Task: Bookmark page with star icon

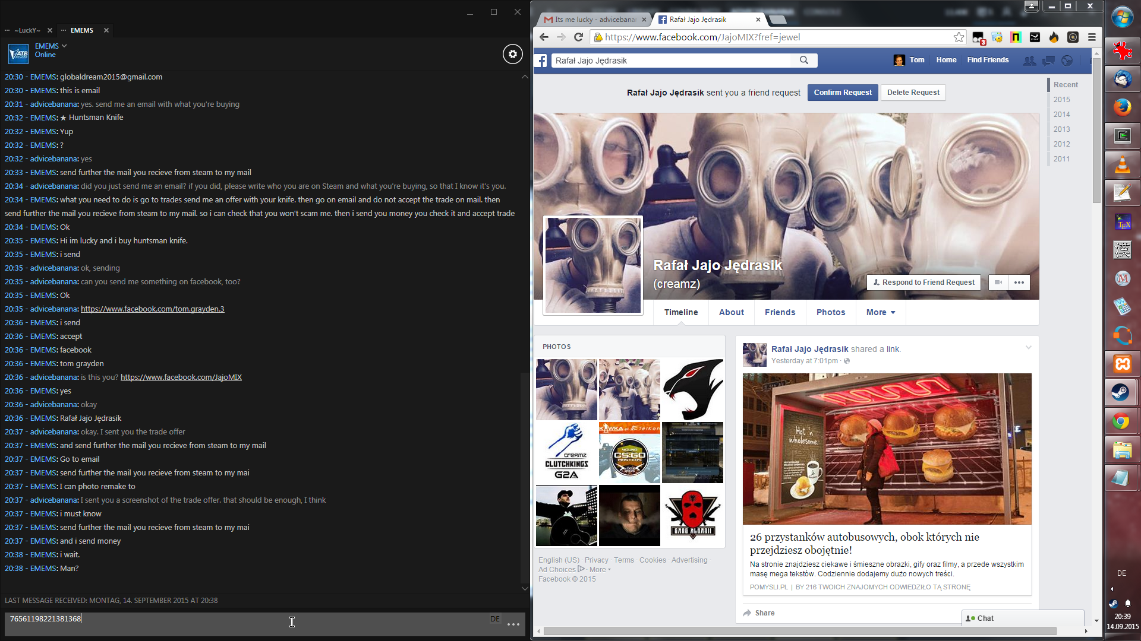Action: [x=959, y=37]
